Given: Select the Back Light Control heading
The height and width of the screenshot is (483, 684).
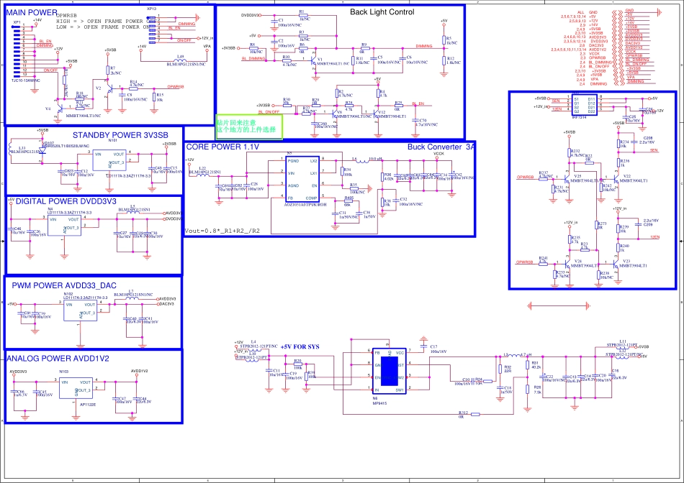Looking at the screenshot, I should pos(382,12).
